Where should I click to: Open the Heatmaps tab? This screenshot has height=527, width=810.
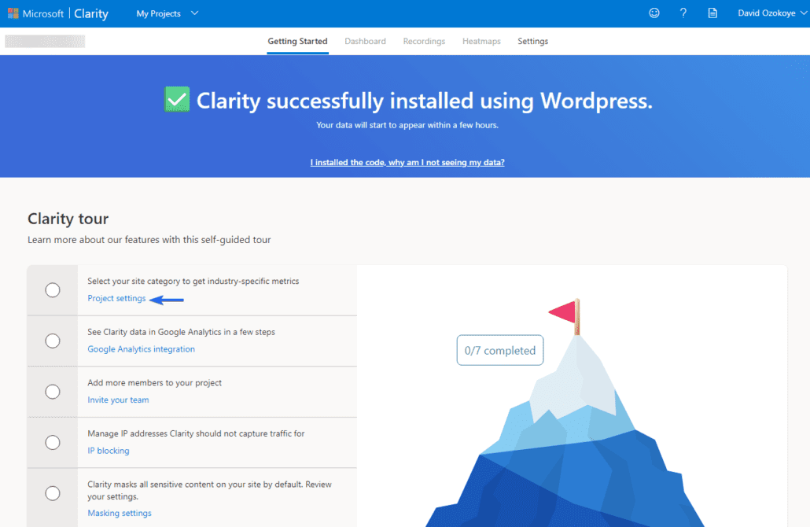tap(481, 42)
